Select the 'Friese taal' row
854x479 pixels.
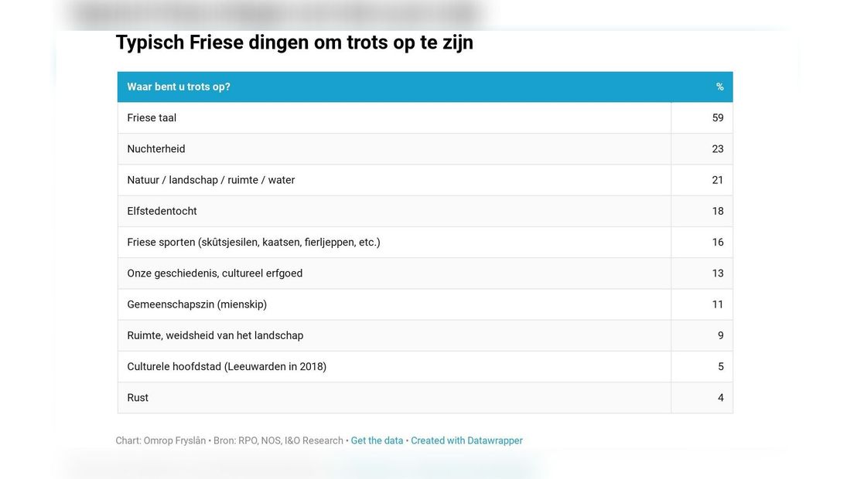[425, 118]
